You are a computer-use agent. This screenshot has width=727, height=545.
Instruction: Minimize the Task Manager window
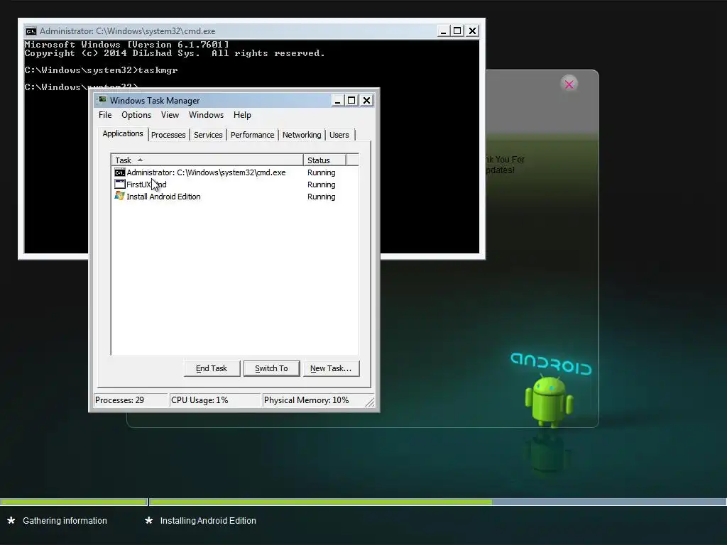[337, 101]
